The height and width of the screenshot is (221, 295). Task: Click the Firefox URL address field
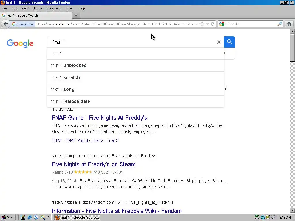pos(117,24)
